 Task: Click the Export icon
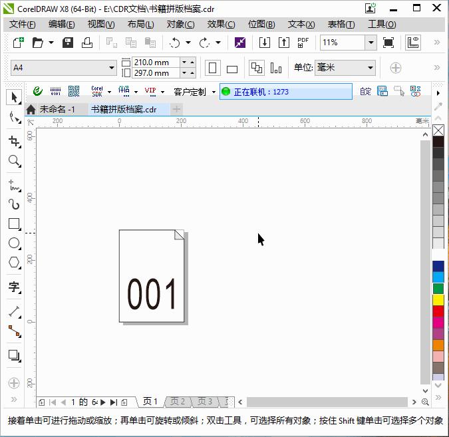click(x=284, y=43)
